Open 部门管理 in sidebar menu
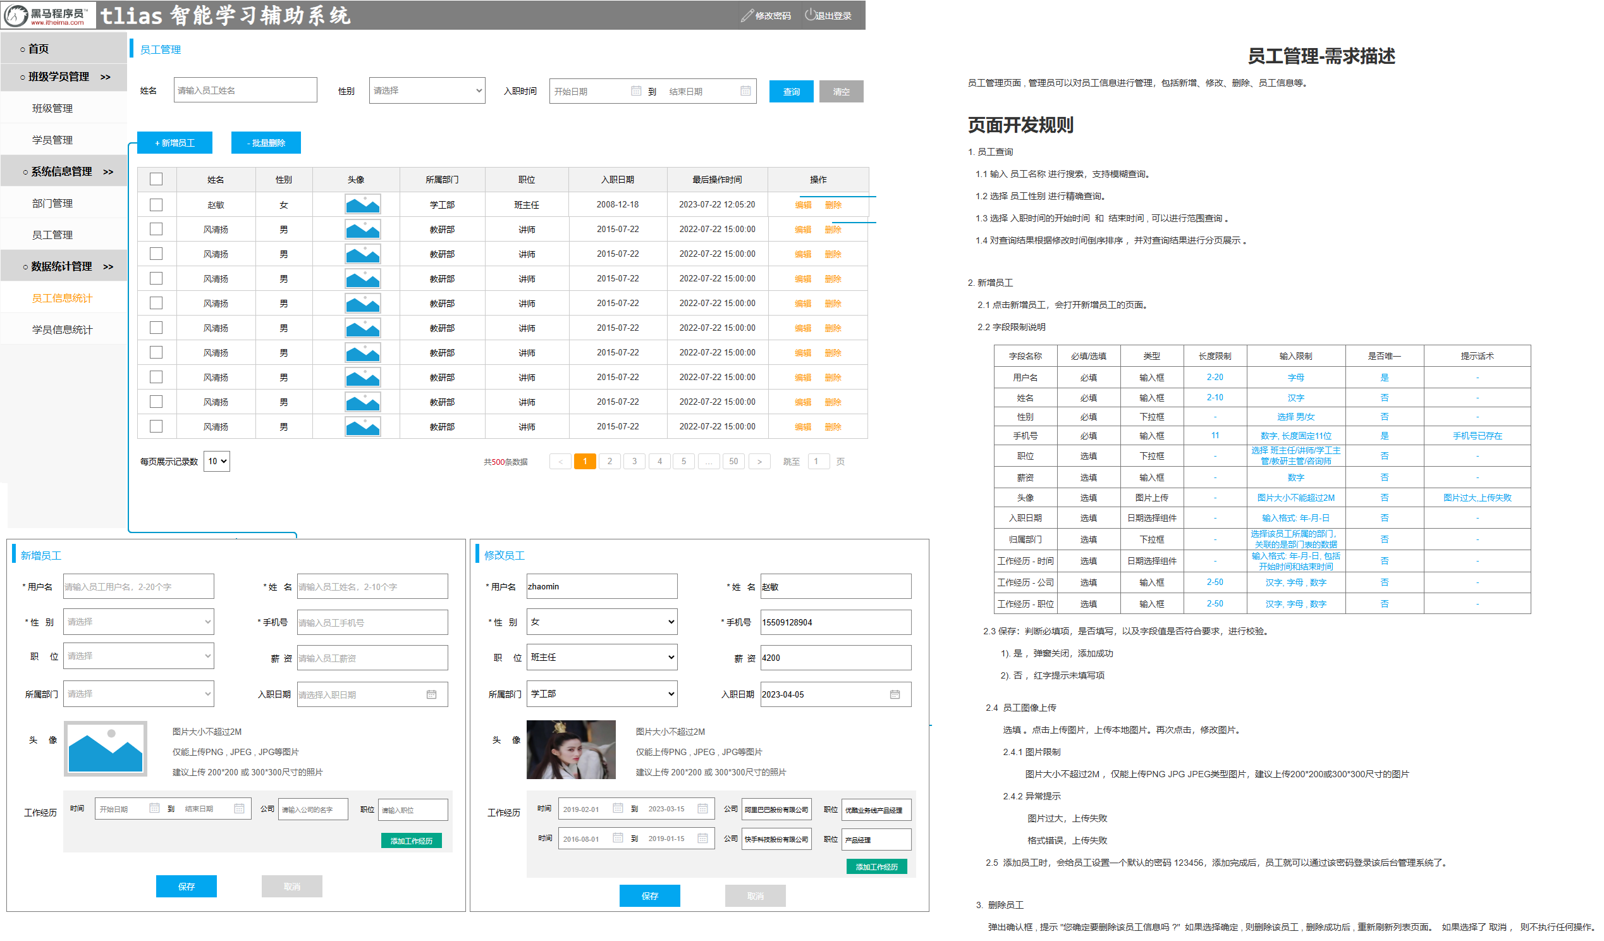 click(x=52, y=204)
